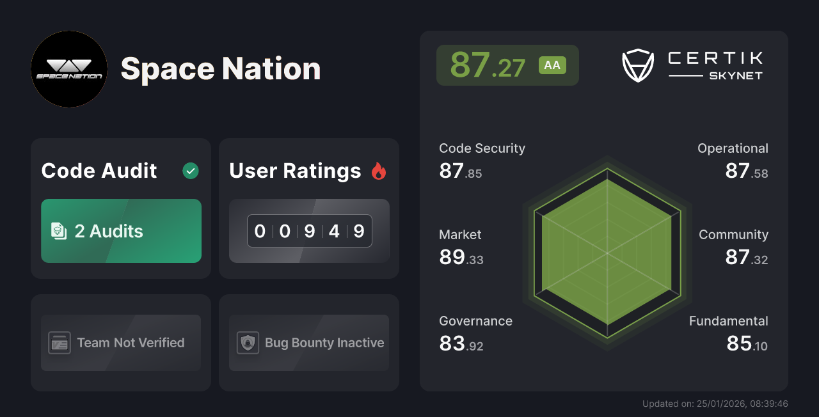This screenshot has width=819, height=417.
Task: Click the CertiK shield logo
Action: click(638, 64)
